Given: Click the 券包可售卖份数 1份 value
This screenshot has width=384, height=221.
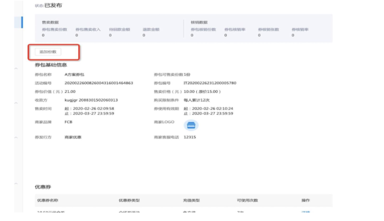Looking at the screenshot, I should tap(187, 74).
